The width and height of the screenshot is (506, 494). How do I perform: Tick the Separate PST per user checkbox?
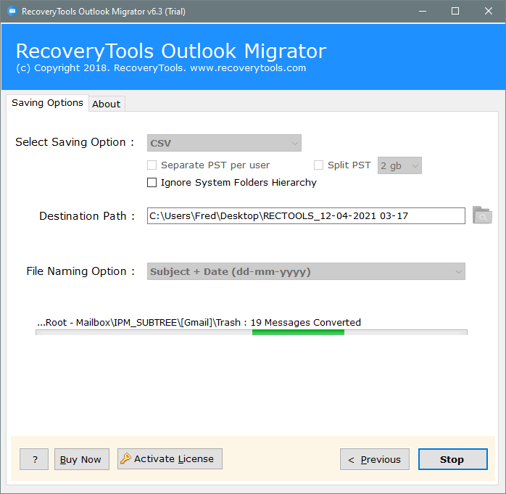152,165
